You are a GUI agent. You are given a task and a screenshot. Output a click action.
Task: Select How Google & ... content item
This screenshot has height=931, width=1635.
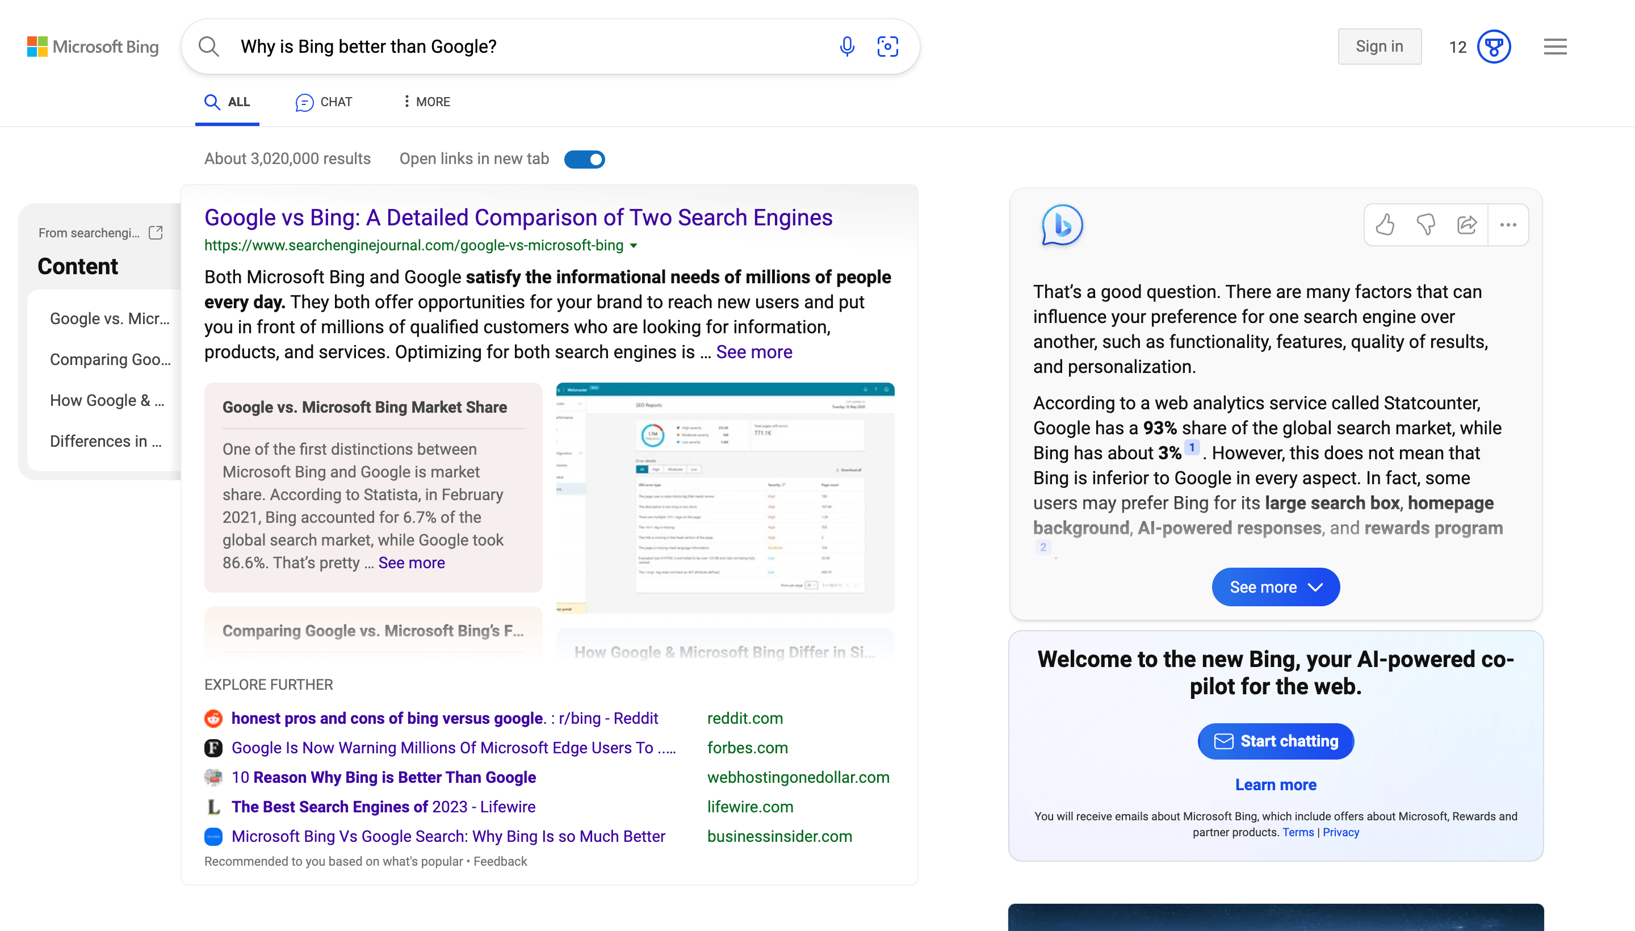(x=107, y=400)
